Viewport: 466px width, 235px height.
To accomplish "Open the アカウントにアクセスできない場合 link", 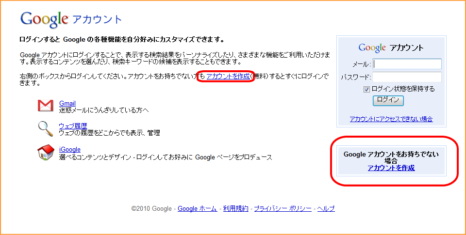I will (391, 119).
